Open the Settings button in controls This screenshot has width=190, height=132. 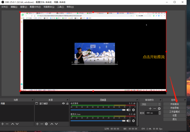tap(175, 116)
